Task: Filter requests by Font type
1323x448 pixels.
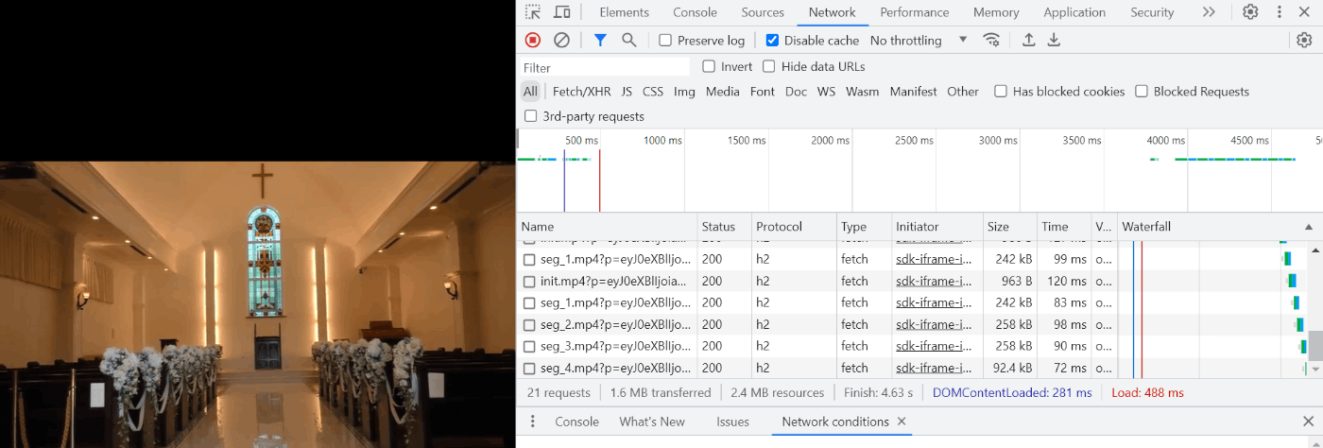Action: click(x=763, y=92)
